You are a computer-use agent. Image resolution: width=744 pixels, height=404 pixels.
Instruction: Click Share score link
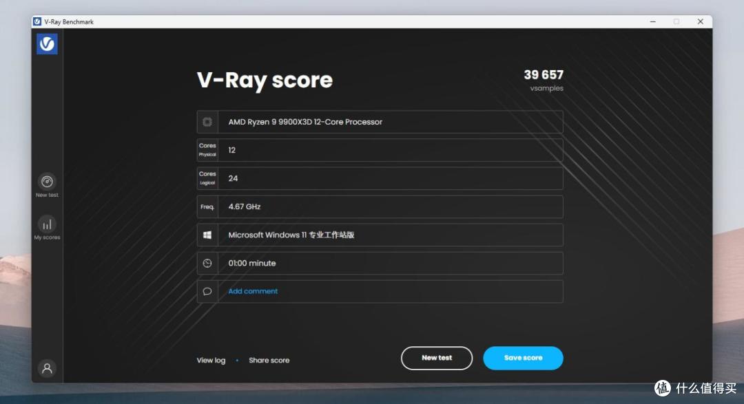click(x=269, y=361)
